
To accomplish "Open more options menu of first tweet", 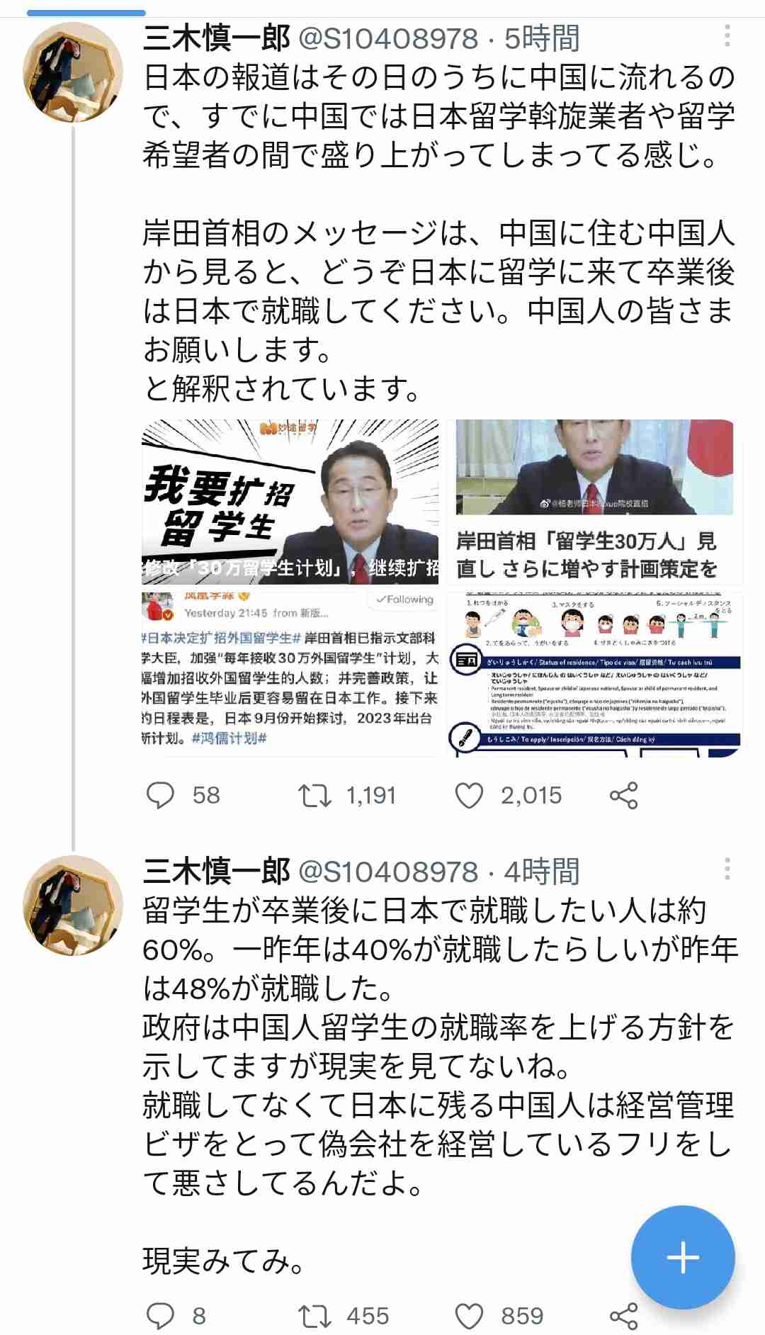I will tap(727, 36).
